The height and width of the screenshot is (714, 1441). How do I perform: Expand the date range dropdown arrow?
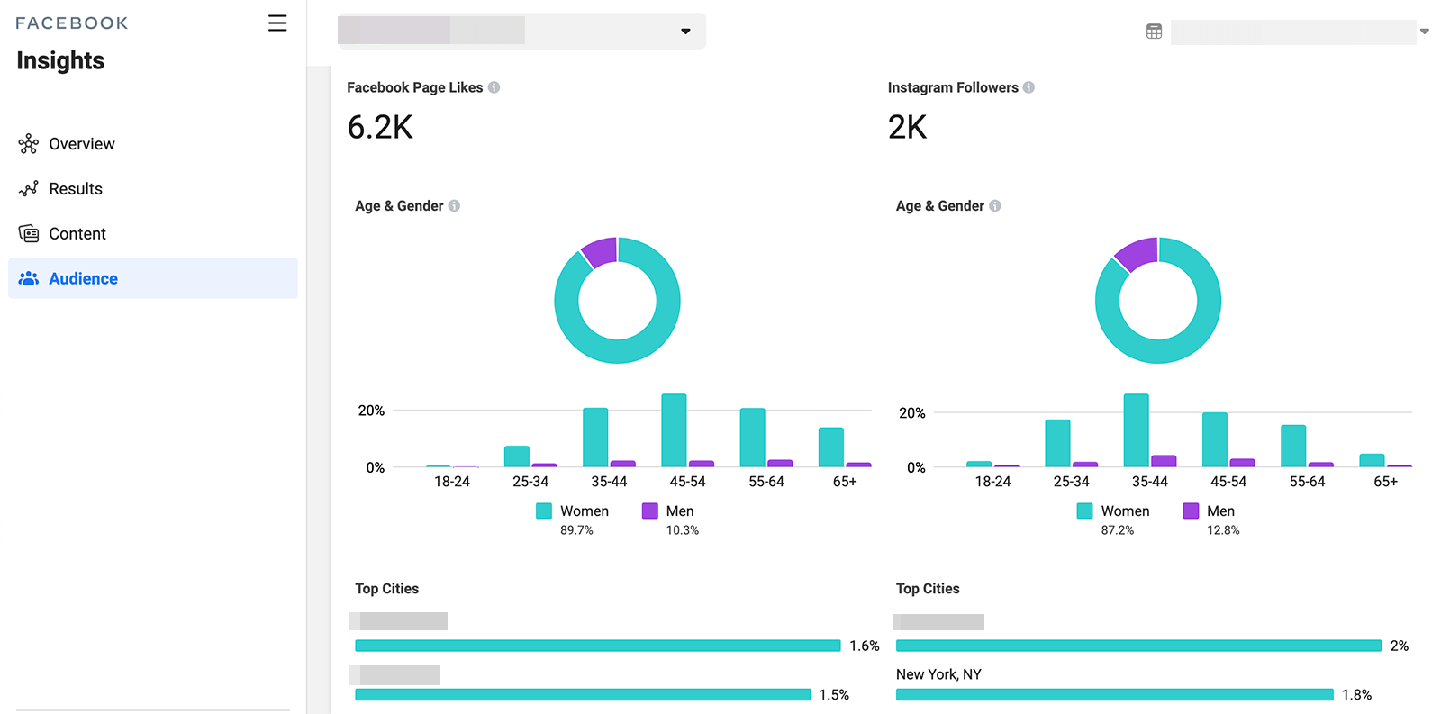click(x=1425, y=32)
